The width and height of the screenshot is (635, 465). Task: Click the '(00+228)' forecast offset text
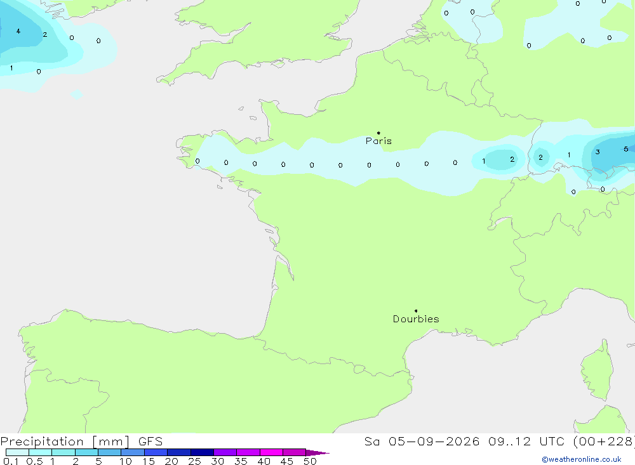coord(603,442)
